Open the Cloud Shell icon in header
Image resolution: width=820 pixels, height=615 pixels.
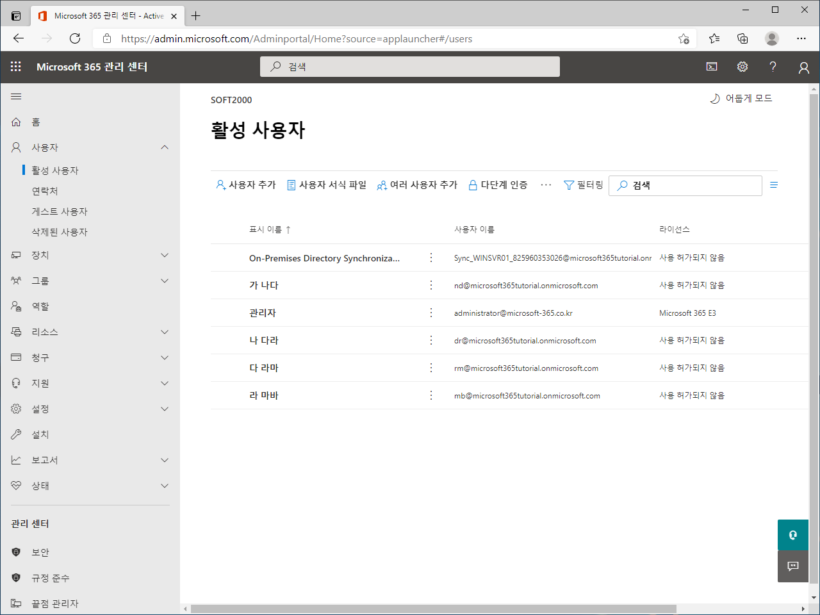712,67
